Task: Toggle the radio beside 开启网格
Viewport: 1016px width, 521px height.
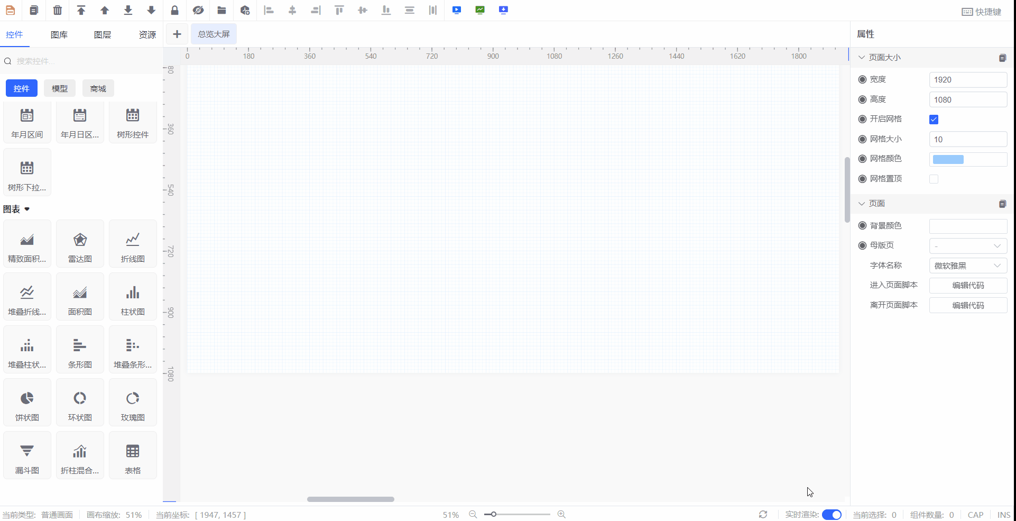Action: point(862,119)
